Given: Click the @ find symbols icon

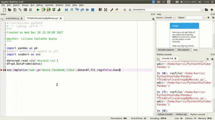Looking at the screenshot, I should 31,10.
